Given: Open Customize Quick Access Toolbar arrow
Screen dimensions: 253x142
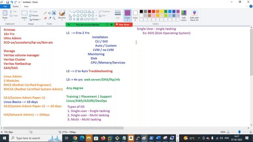Looking at the screenshot, I should click(x=19, y=2).
